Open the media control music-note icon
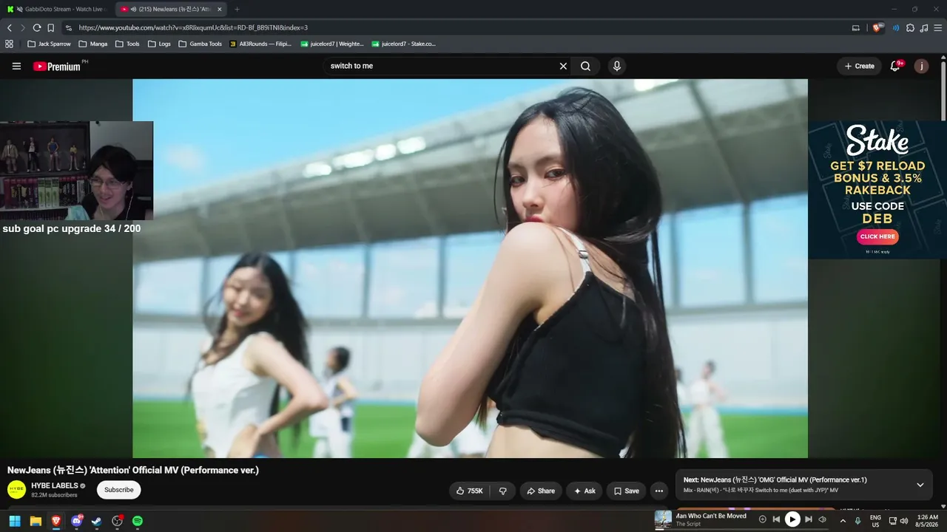 [x=923, y=28]
